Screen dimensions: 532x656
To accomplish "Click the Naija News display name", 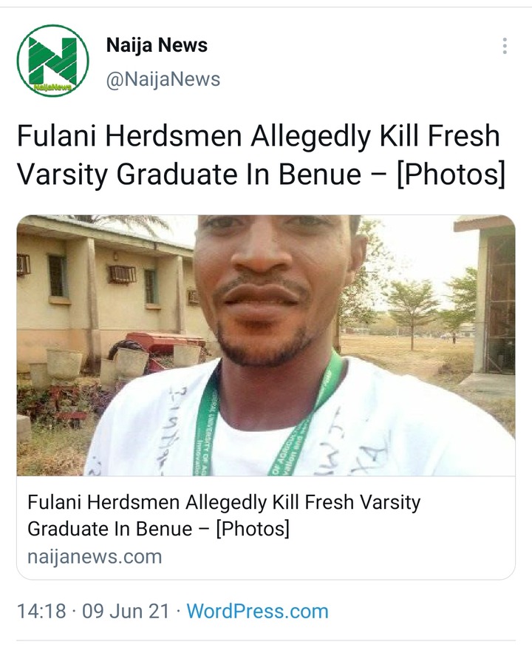I will tap(157, 45).
